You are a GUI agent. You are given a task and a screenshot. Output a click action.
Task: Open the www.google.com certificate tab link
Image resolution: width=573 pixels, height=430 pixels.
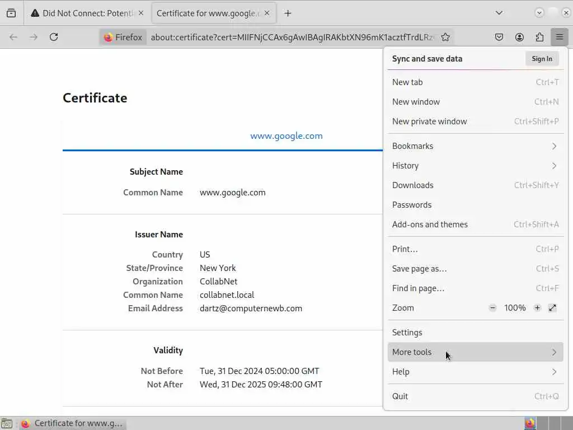tap(286, 136)
